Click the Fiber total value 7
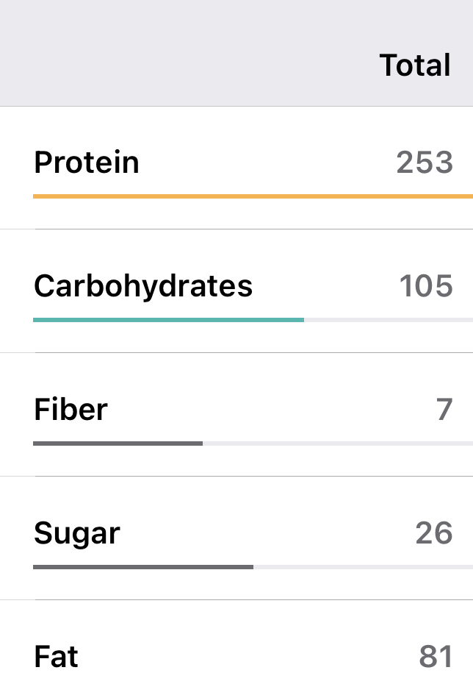Viewport: 473px width, 684px height. click(444, 410)
